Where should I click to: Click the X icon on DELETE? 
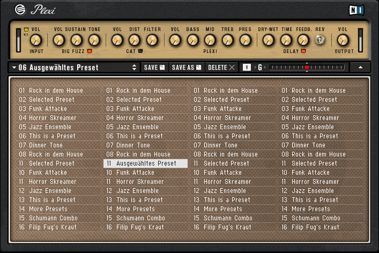click(x=232, y=68)
